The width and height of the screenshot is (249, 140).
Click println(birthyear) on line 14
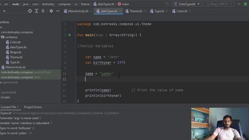click(x=103, y=96)
